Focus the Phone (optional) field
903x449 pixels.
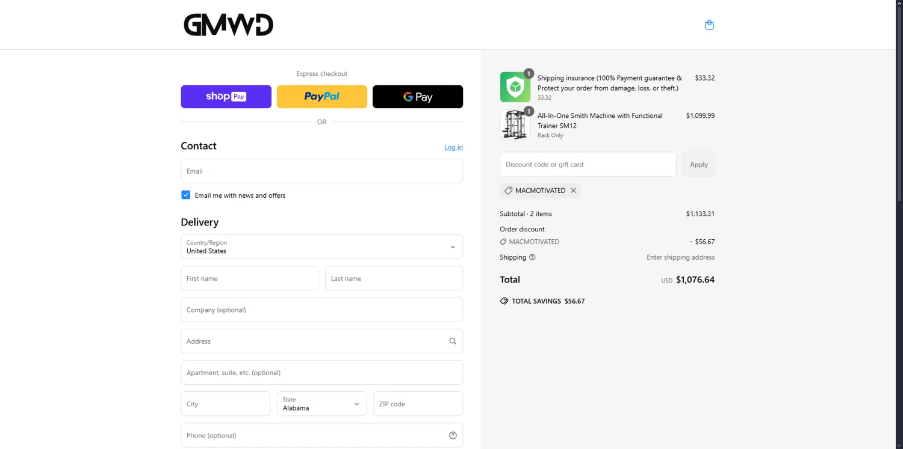click(x=321, y=435)
